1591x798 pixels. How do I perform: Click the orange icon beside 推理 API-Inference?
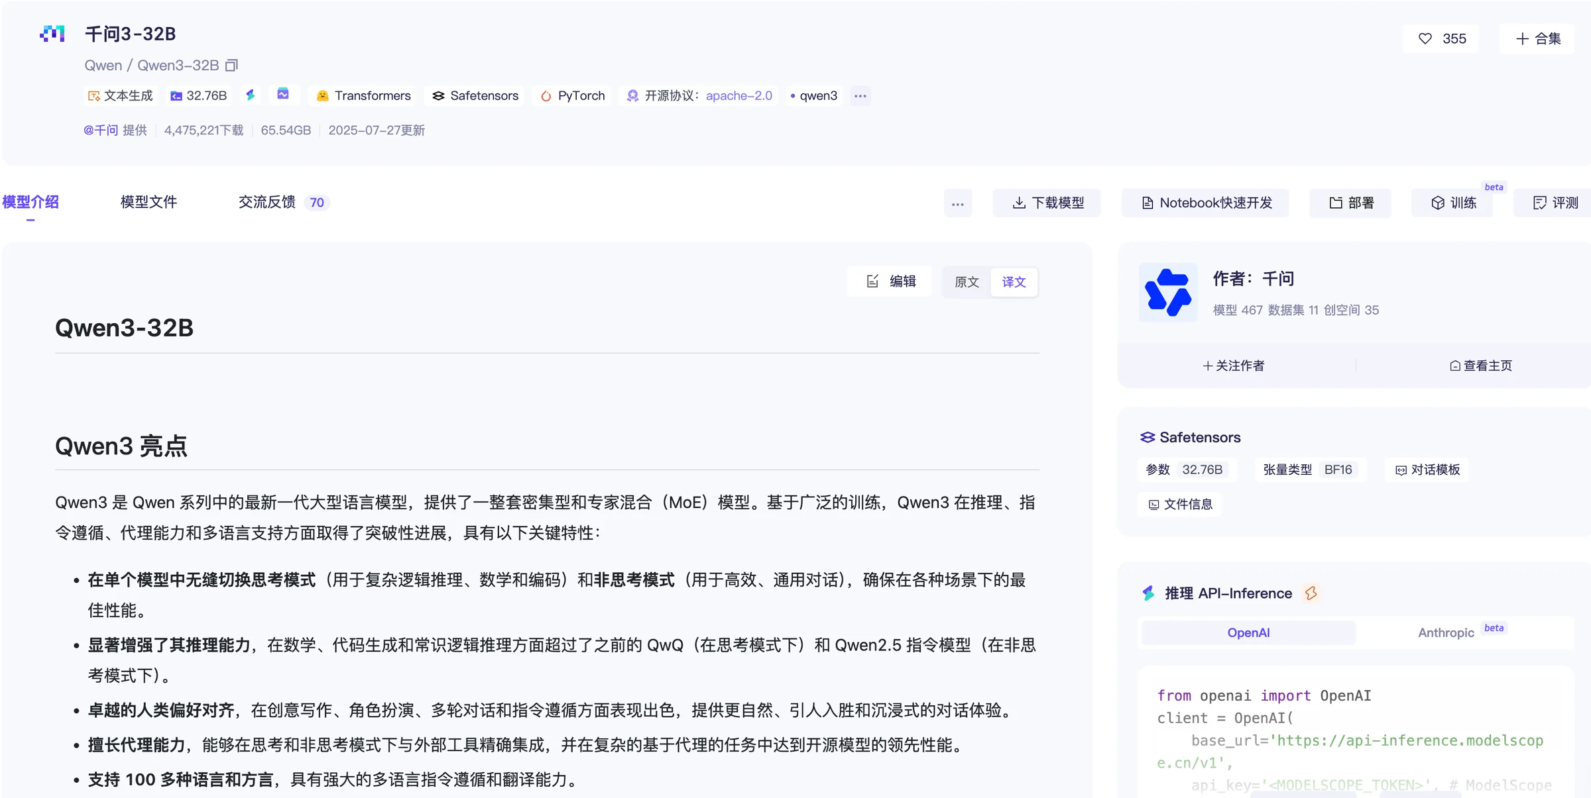pyautogui.click(x=1311, y=593)
